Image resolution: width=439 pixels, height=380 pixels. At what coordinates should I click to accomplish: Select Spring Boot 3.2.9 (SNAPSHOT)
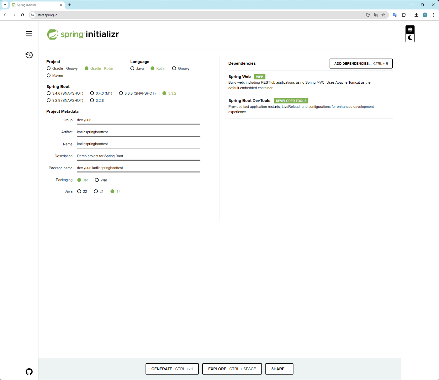(x=65, y=100)
